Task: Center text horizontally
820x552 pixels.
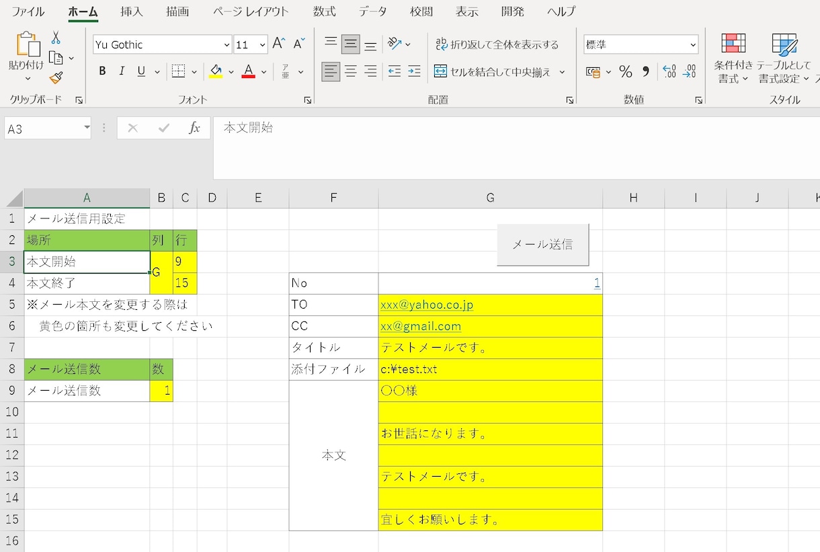Action: click(350, 71)
